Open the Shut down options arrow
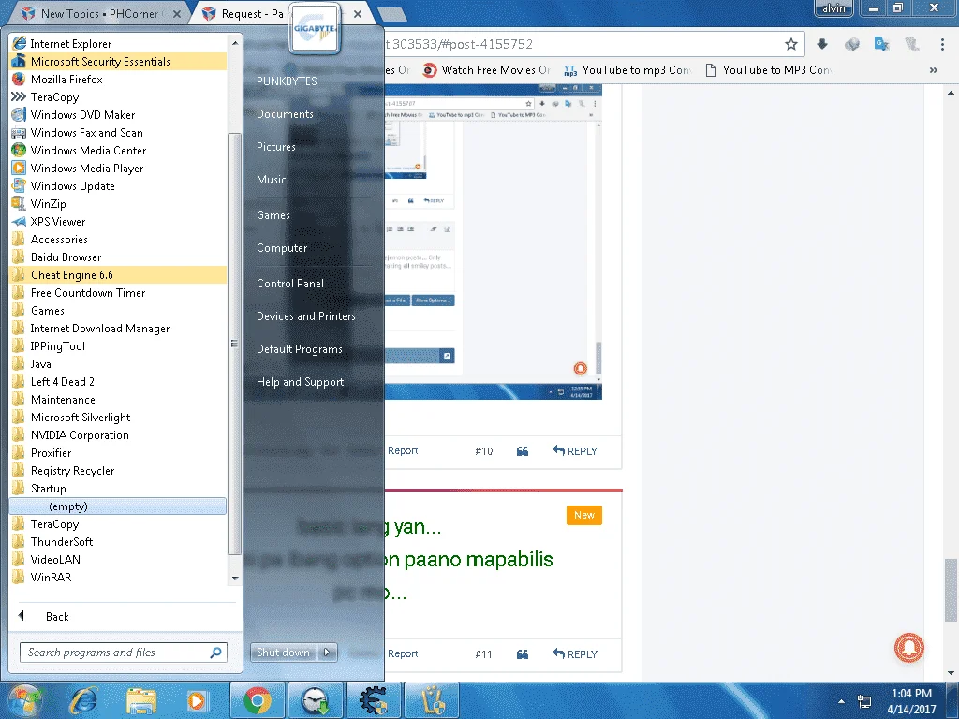959x719 pixels. (x=327, y=653)
